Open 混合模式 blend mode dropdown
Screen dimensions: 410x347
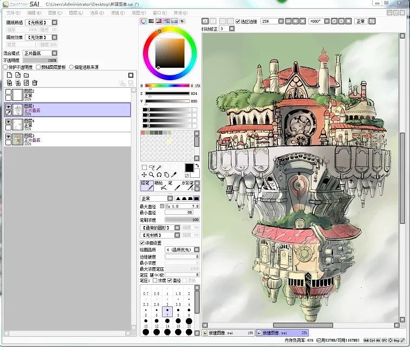(54, 53)
